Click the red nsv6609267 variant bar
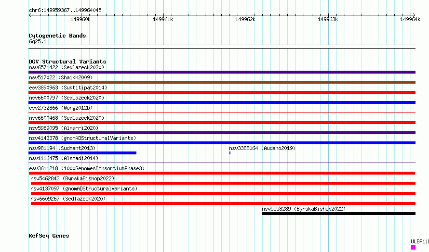 (223, 203)
